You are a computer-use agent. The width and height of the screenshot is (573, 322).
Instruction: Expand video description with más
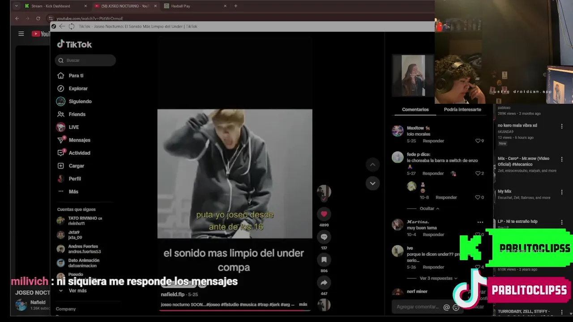[x=303, y=305]
